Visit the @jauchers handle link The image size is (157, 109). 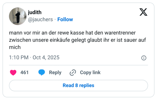pyautogui.click(x=40, y=20)
